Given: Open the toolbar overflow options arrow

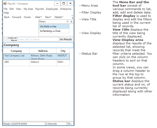Looking at the screenshot, I should (x=72, y=17).
